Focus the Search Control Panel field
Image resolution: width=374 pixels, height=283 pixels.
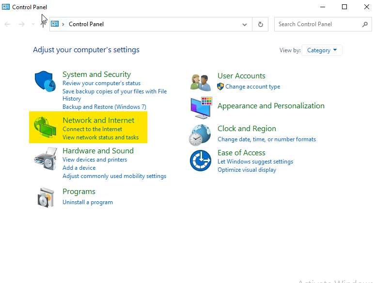[x=323, y=24]
